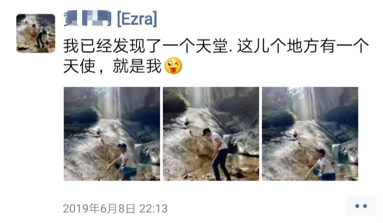The height and width of the screenshot is (223, 383).
Task: Click the timestamp 2019年6月8日 22:13
Action: [x=116, y=209]
